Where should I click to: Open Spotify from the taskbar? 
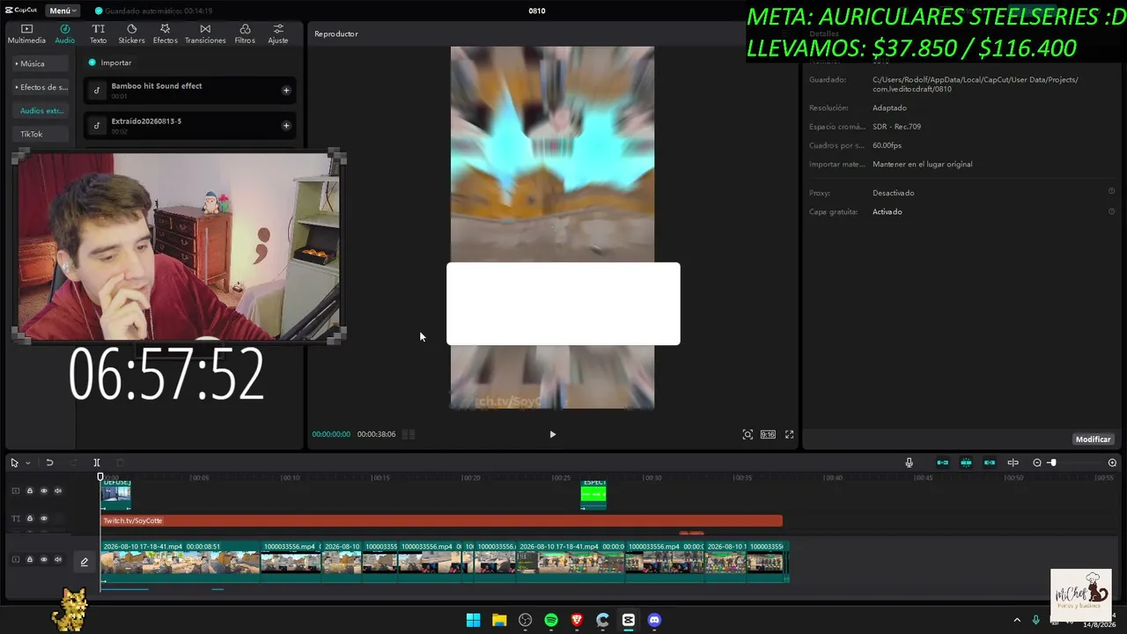coord(551,620)
